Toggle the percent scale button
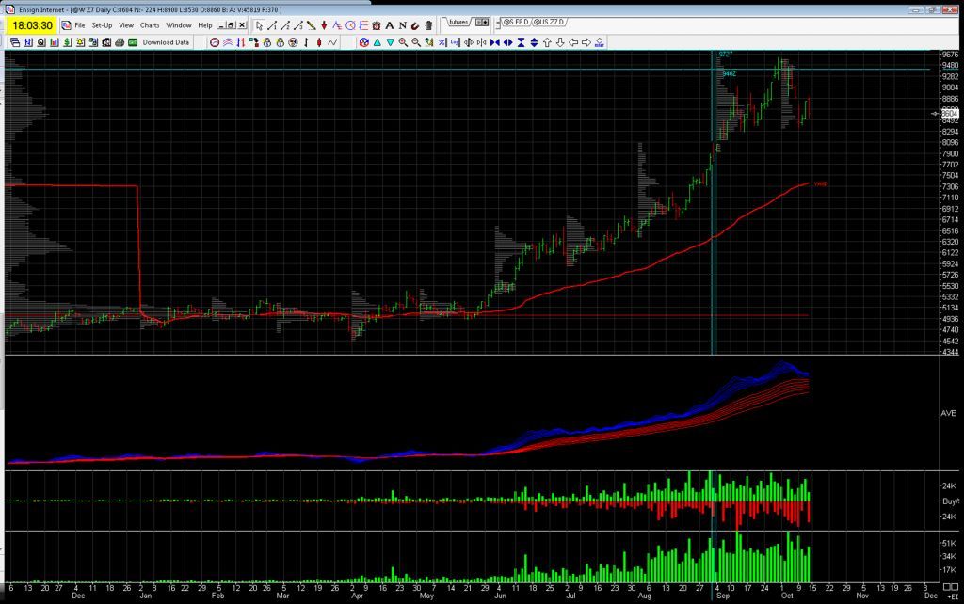This screenshot has height=604, width=964. tap(442, 42)
